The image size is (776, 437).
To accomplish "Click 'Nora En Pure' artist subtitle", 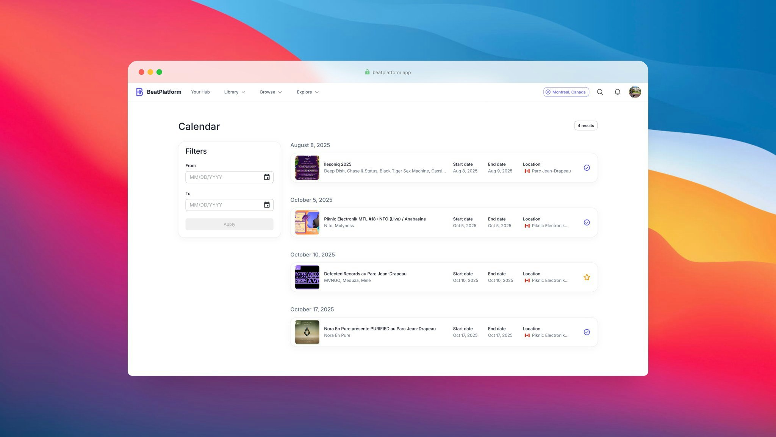I will point(337,335).
